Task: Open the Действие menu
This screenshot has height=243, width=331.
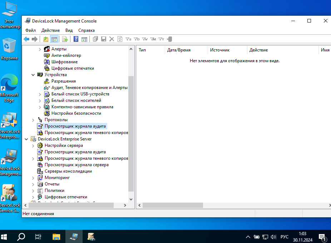Action: [50, 30]
